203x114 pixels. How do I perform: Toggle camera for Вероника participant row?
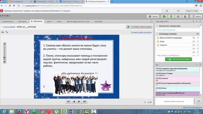[x=194, y=38]
